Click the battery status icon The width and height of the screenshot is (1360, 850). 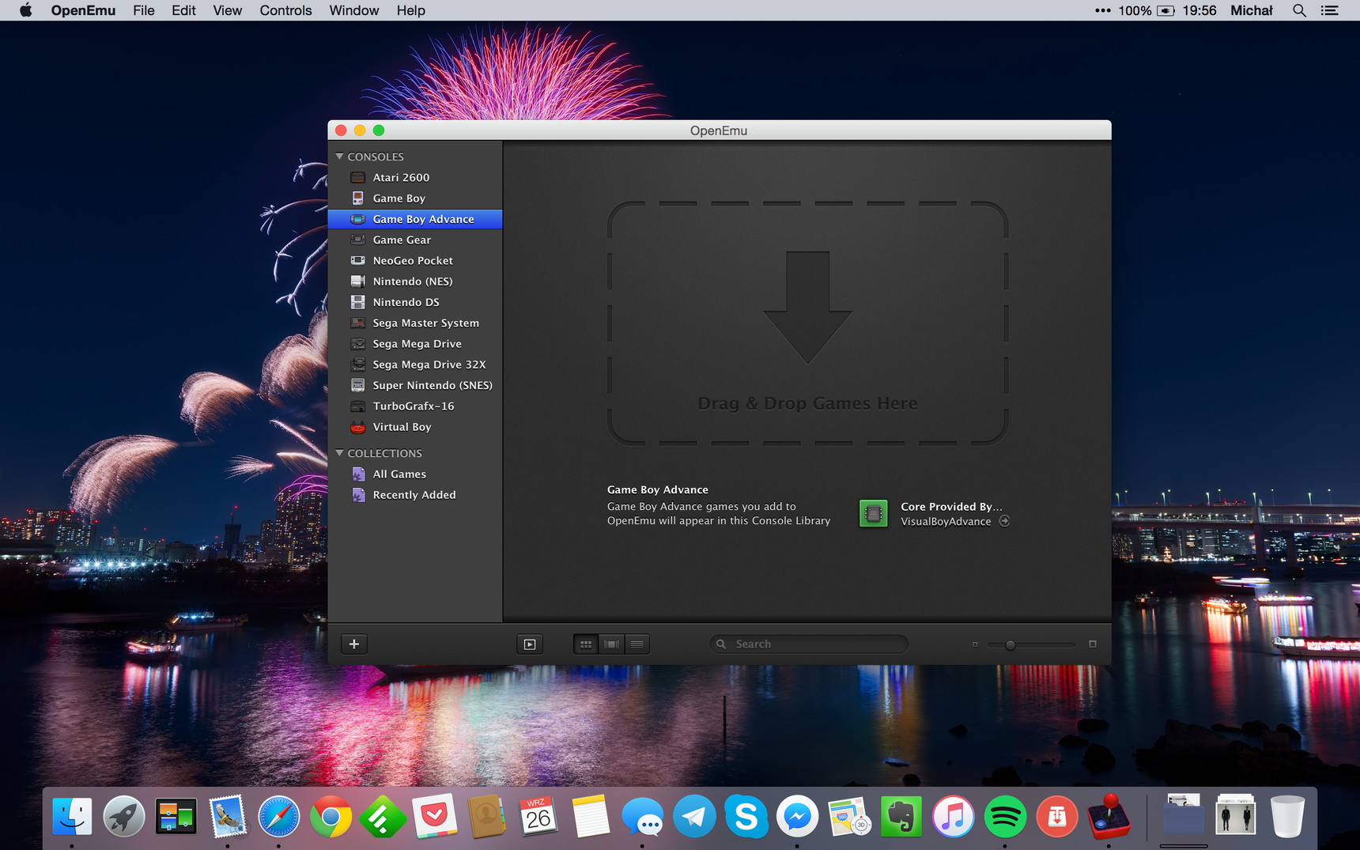click(x=1166, y=10)
